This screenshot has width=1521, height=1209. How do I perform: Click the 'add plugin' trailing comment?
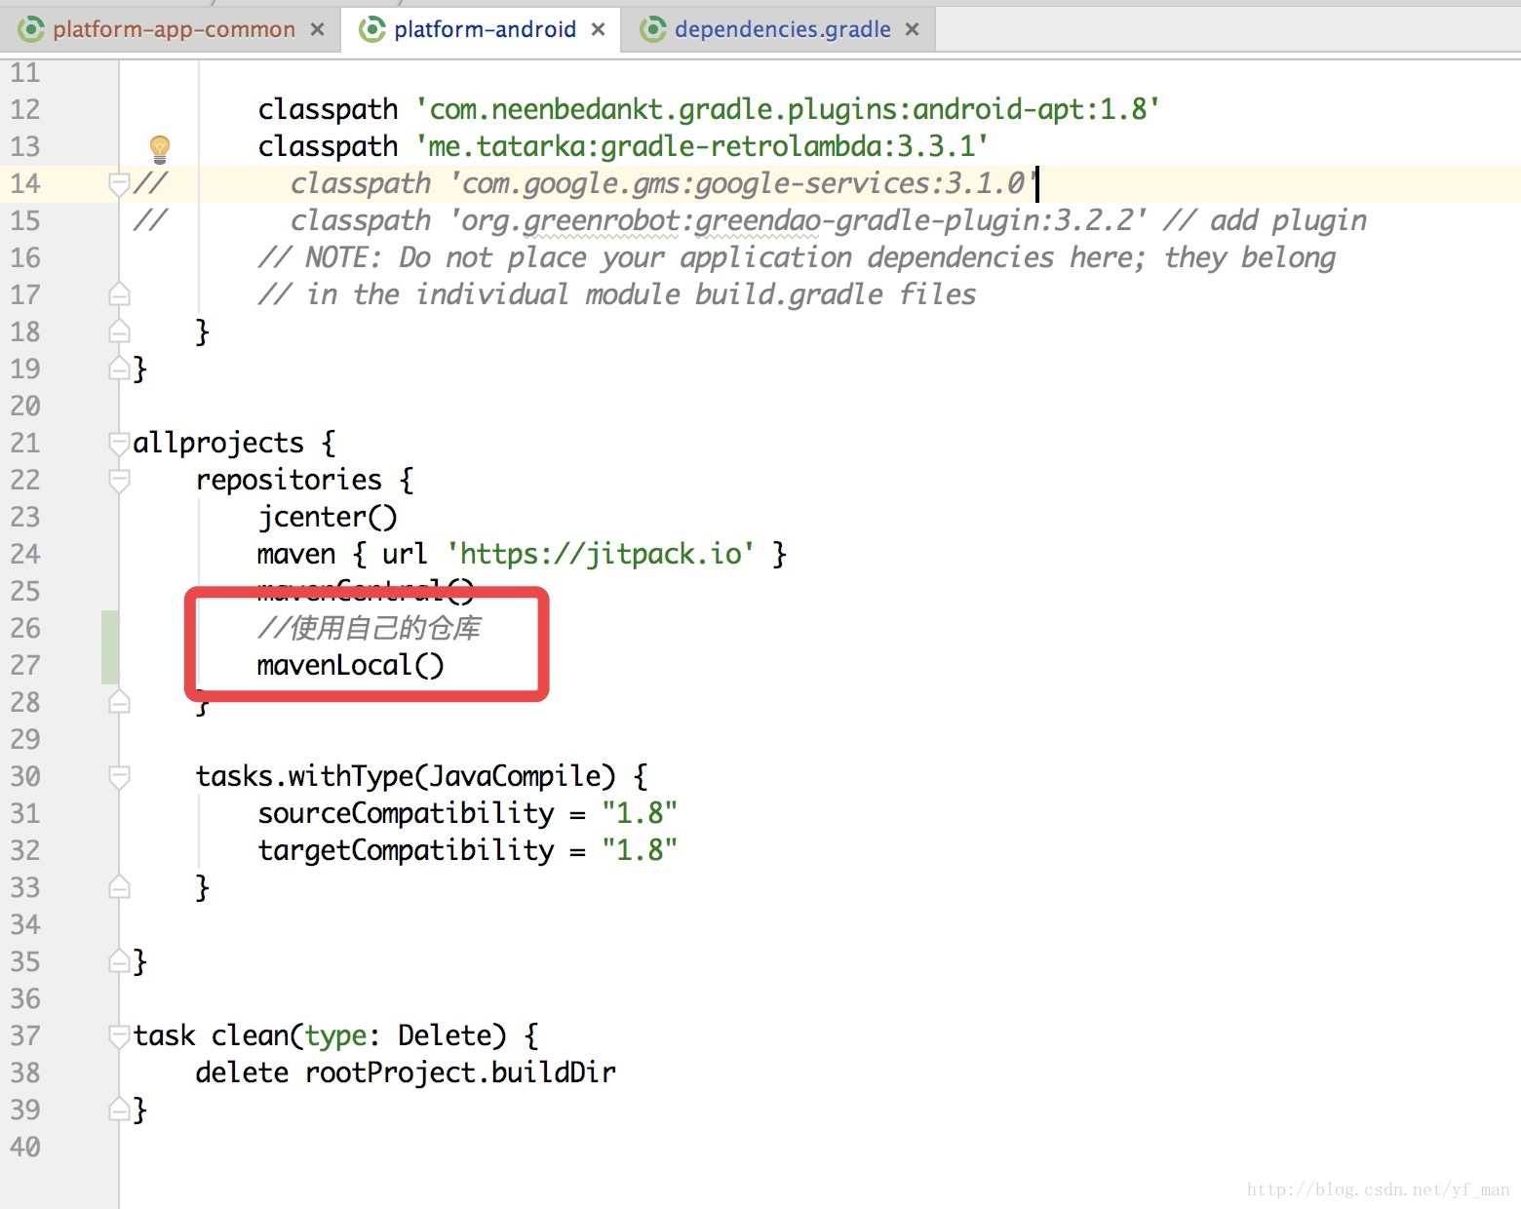(x=1265, y=220)
